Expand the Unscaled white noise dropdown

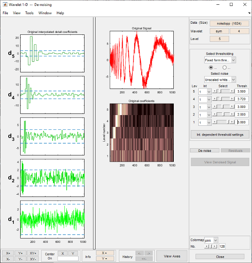220,79
